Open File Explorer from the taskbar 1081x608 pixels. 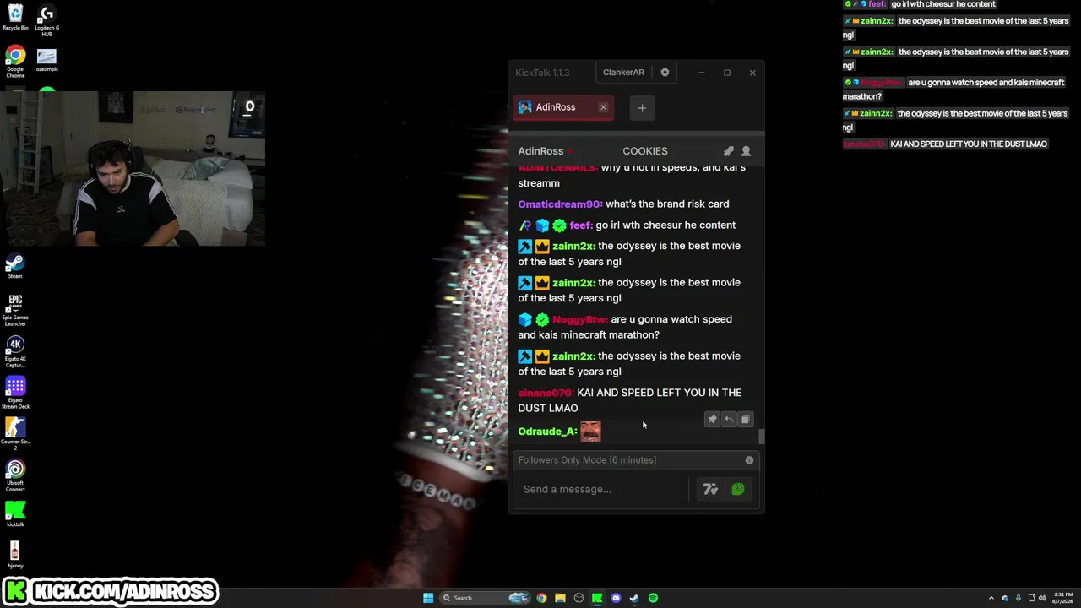point(560,598)
